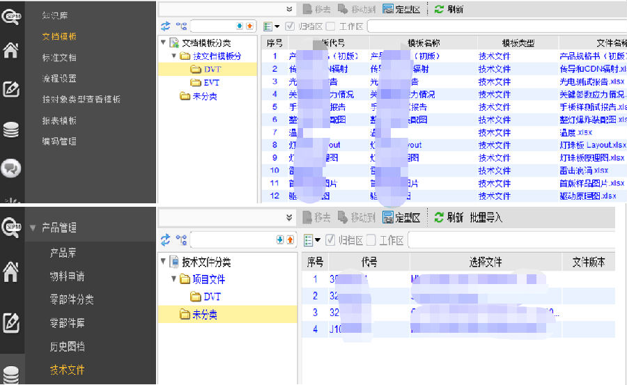Screen dimensions: 627x385
Task: Click the database icon beside 报表模板
Action: [x=10, y=130]
